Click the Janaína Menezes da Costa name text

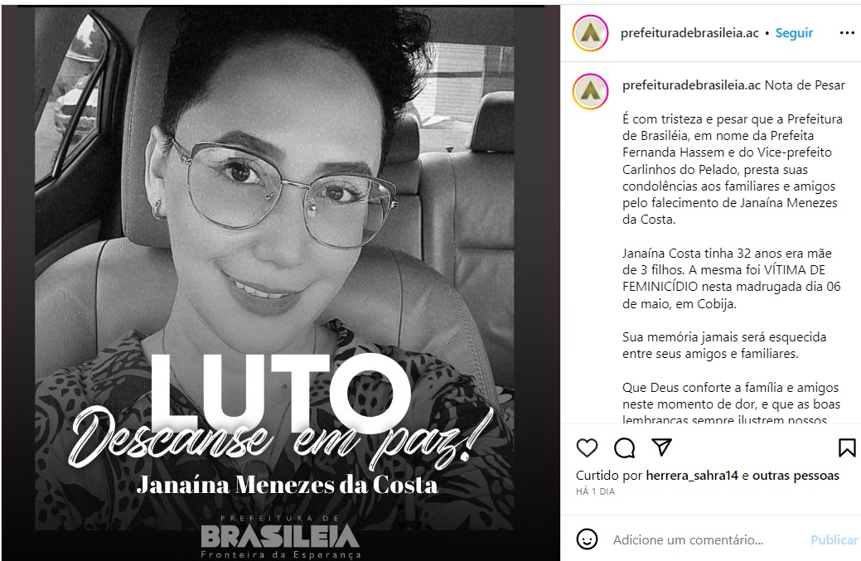[x=288, y=485]
